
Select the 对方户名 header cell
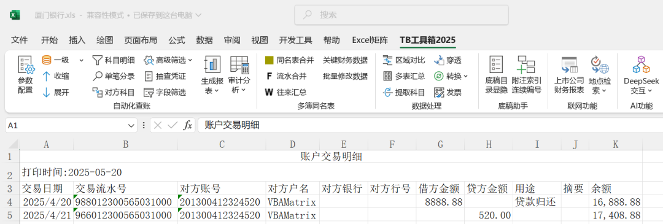click(293, 188)
